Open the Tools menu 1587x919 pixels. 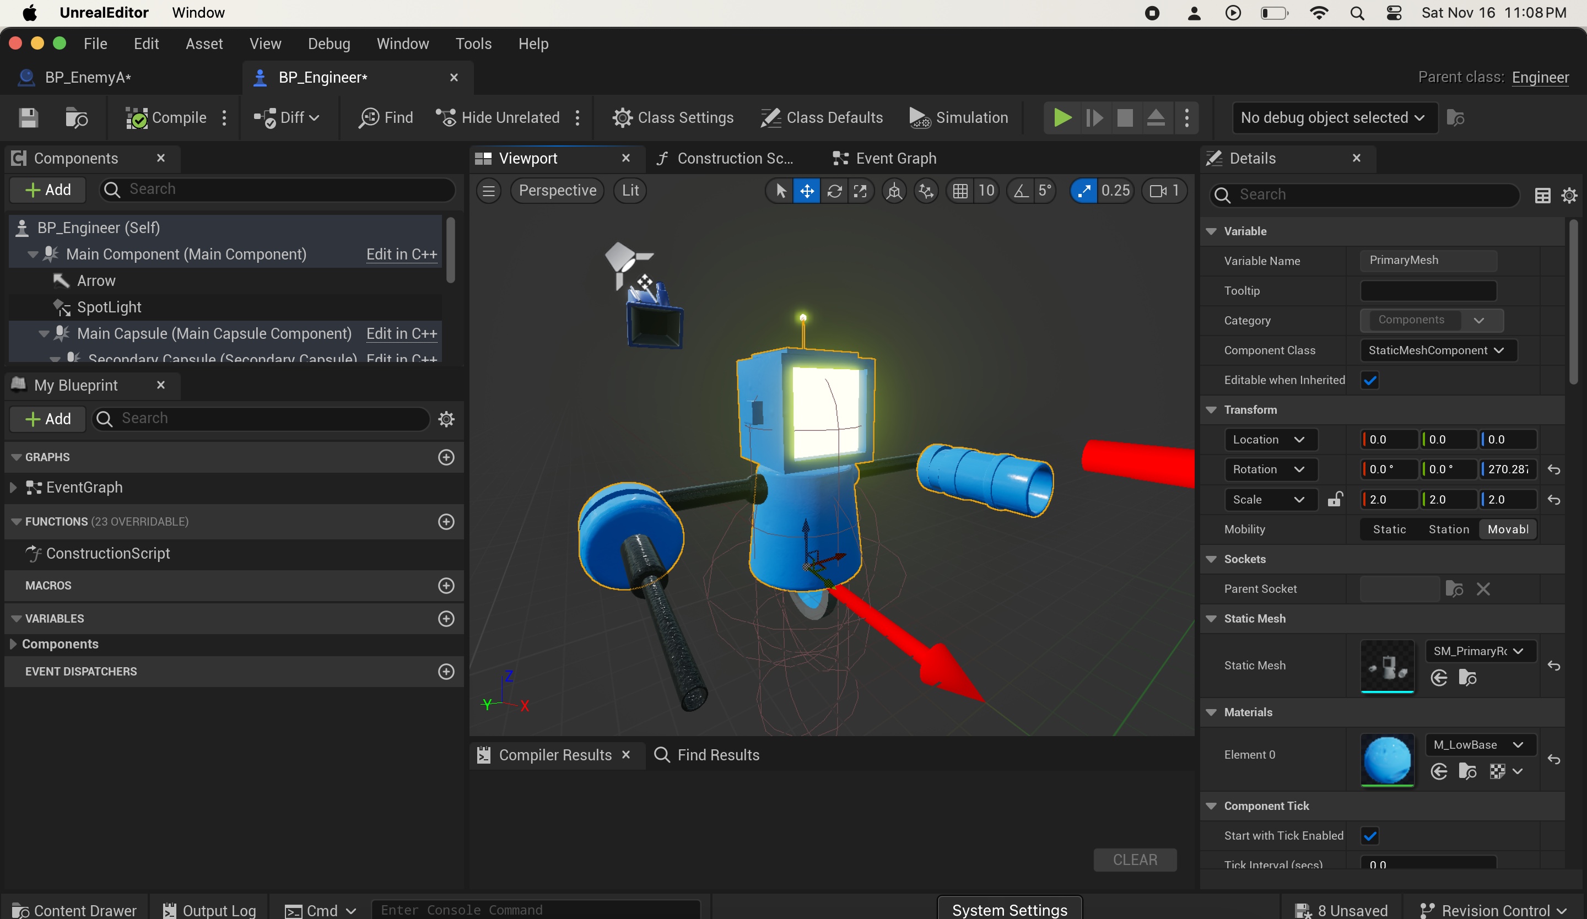[x=473, y=44]
